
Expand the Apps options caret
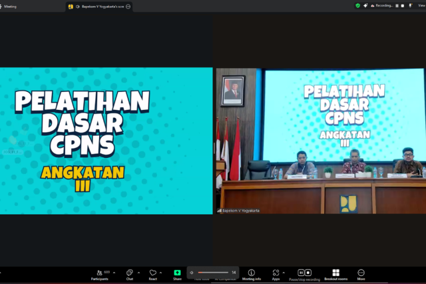click(284, 273)
